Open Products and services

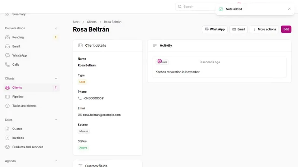[31, 147]
